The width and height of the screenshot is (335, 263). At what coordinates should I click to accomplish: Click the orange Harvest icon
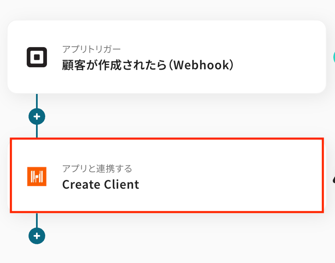pos(37,176)
